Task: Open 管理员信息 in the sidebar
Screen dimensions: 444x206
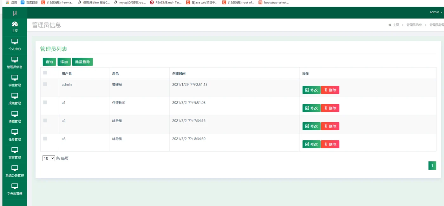Action: 15,63
